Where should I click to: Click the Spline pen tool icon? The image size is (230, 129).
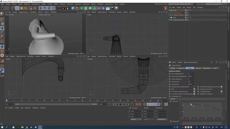[77, 8]
